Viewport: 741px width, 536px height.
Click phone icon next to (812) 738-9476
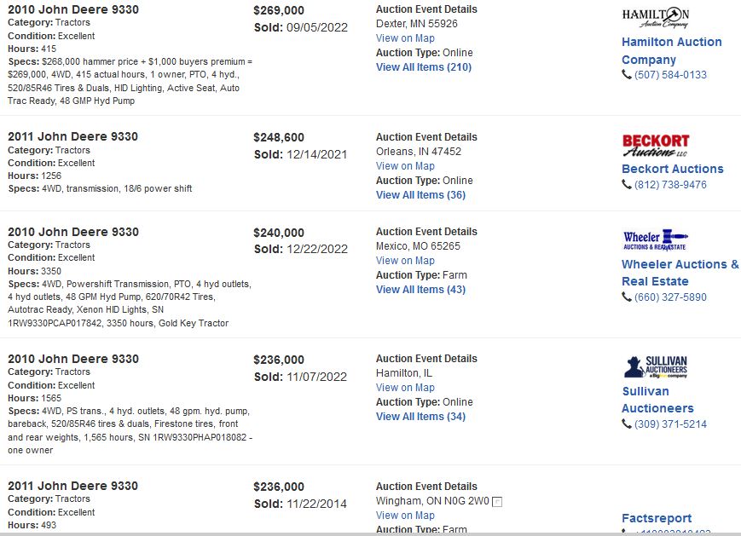[627, 185]
